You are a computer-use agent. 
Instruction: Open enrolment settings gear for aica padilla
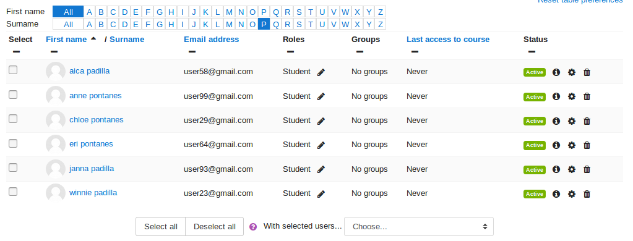coord(572,72)
